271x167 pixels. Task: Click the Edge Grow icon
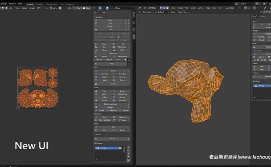click(114, 94)
